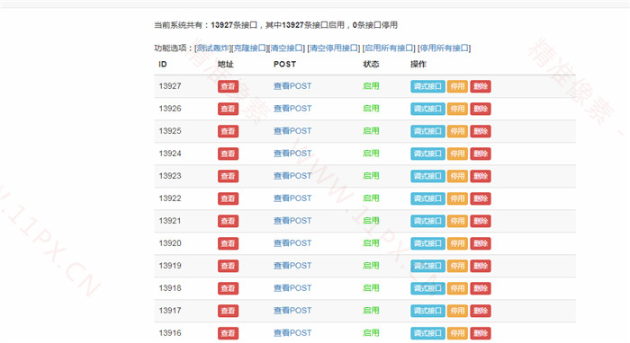Disable interface 13919

457,266
